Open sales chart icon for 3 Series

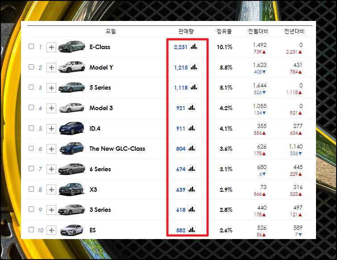pyautogui.click(x=192, y=209)
